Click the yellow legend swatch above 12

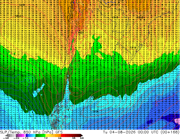point(46,135)
